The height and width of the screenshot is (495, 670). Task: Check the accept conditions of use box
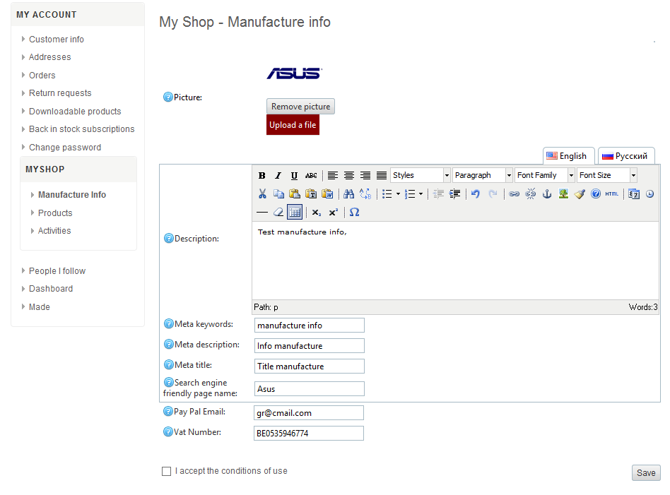[x=166, y=471]
